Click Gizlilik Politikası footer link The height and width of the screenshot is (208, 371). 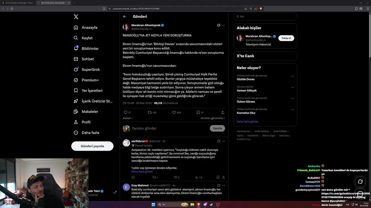pyautogui.click(x=261, y=131)
